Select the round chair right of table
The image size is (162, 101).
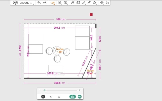tap(67, 52)
